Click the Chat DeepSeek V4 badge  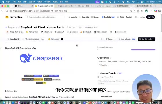pos(51,76)
